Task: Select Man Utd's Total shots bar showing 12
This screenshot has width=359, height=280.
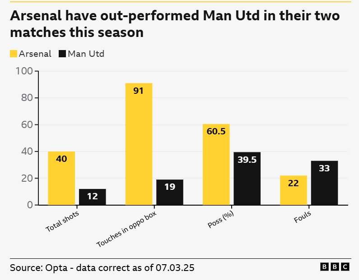Action: (92, 197)
